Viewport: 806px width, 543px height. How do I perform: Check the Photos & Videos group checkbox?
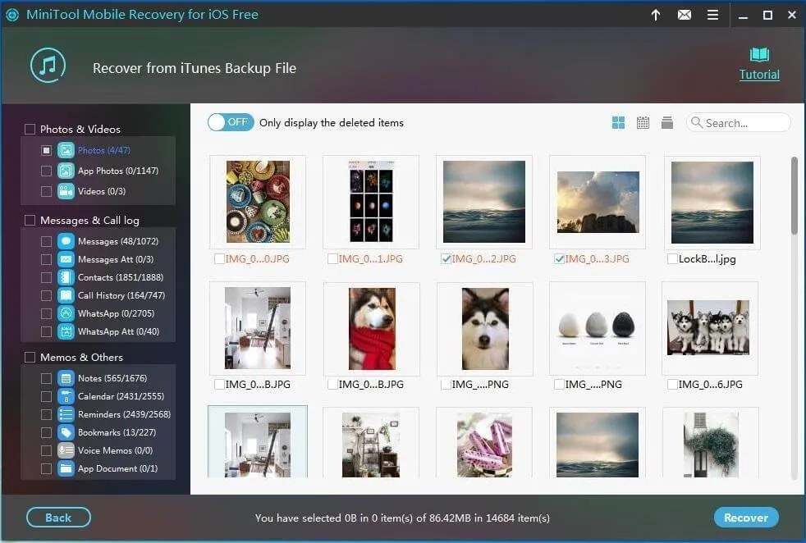30,129
